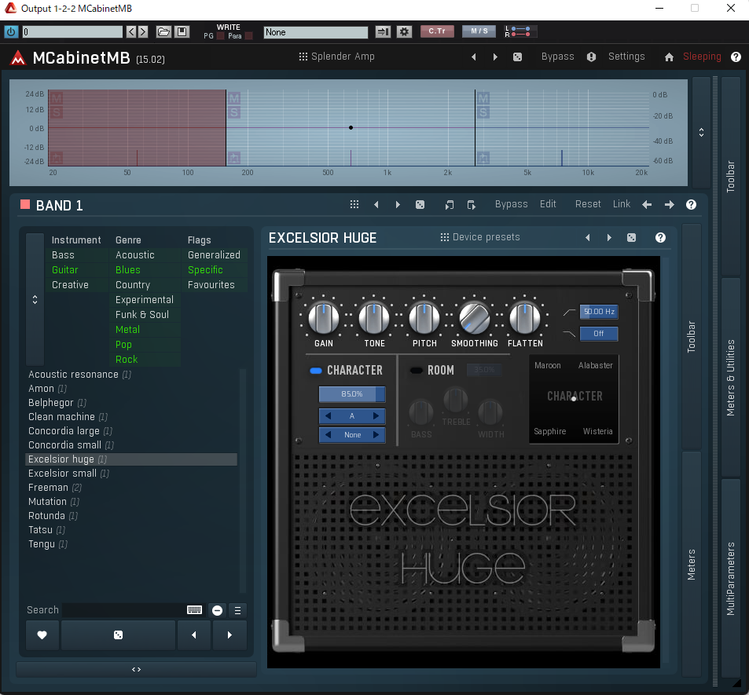Reset Band 1 settings

click(588, 204)
